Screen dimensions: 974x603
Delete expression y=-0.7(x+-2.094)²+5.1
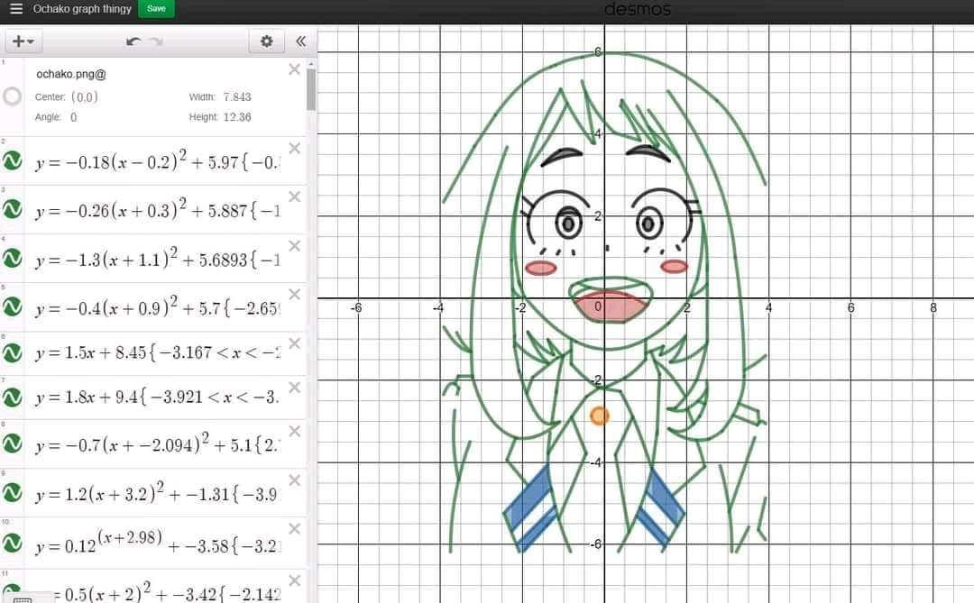tap(294, 431)
